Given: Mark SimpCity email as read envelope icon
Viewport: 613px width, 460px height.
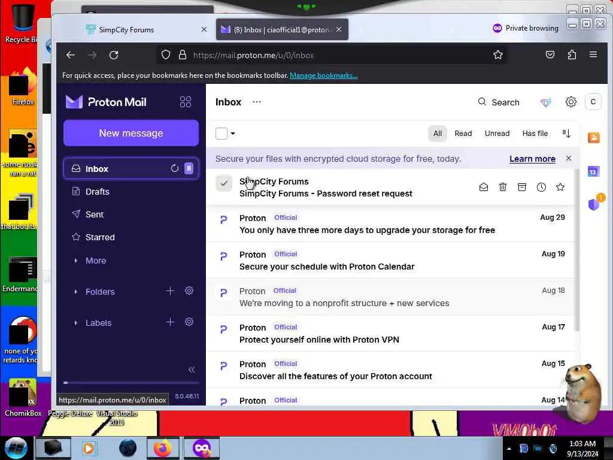Looking at the screenshot, I should (x=484, y=187).
